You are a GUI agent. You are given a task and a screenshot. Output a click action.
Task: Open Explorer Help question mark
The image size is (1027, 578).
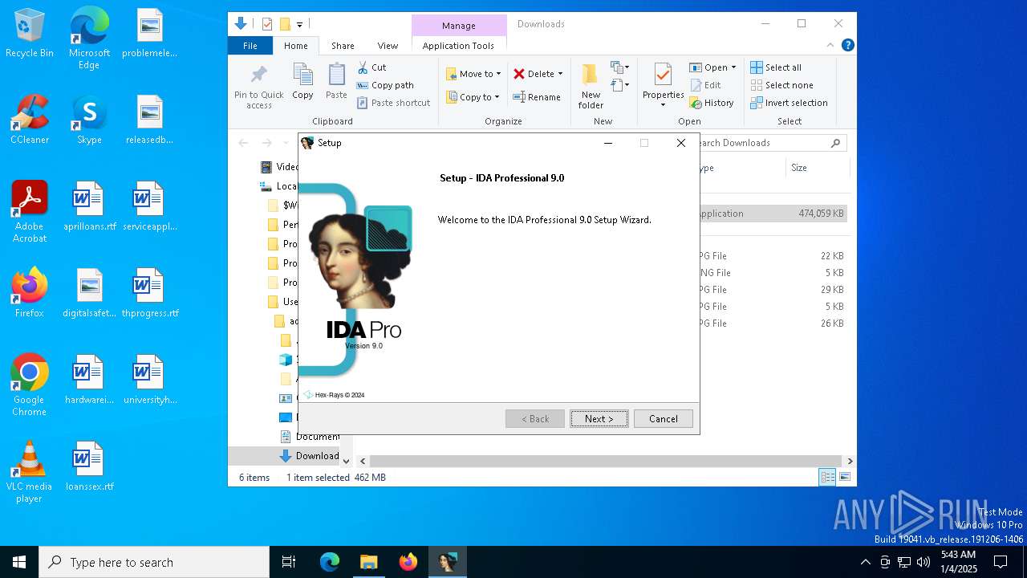(x=847, y=46)
